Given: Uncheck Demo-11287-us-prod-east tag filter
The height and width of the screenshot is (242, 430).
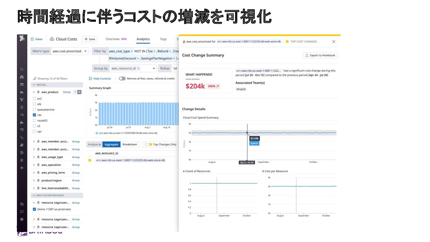Looking at the screenshot, I should 34,209.
